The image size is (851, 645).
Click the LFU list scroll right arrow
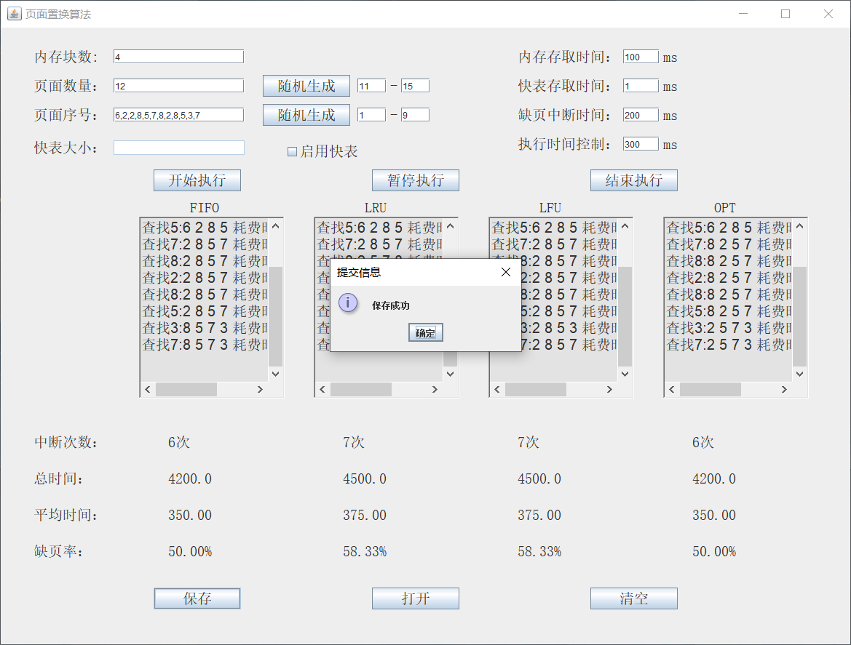coord(609,389)
